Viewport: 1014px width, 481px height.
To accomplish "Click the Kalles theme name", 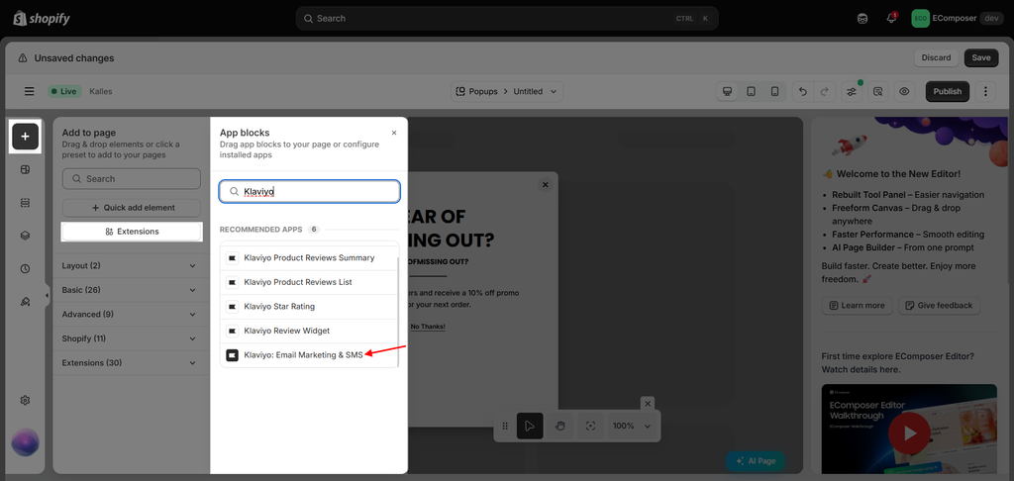I will (101, 91).
